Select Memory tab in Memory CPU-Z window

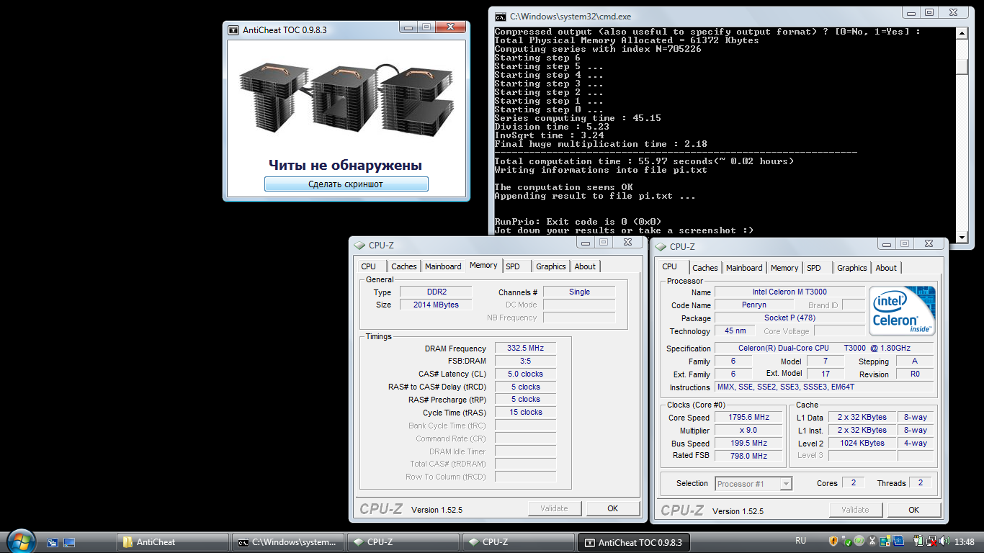(x=483, y=265)
